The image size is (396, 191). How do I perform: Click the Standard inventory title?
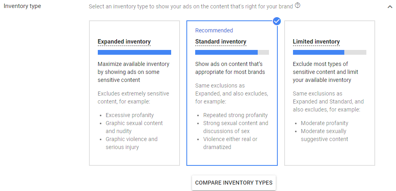point(220,42)
